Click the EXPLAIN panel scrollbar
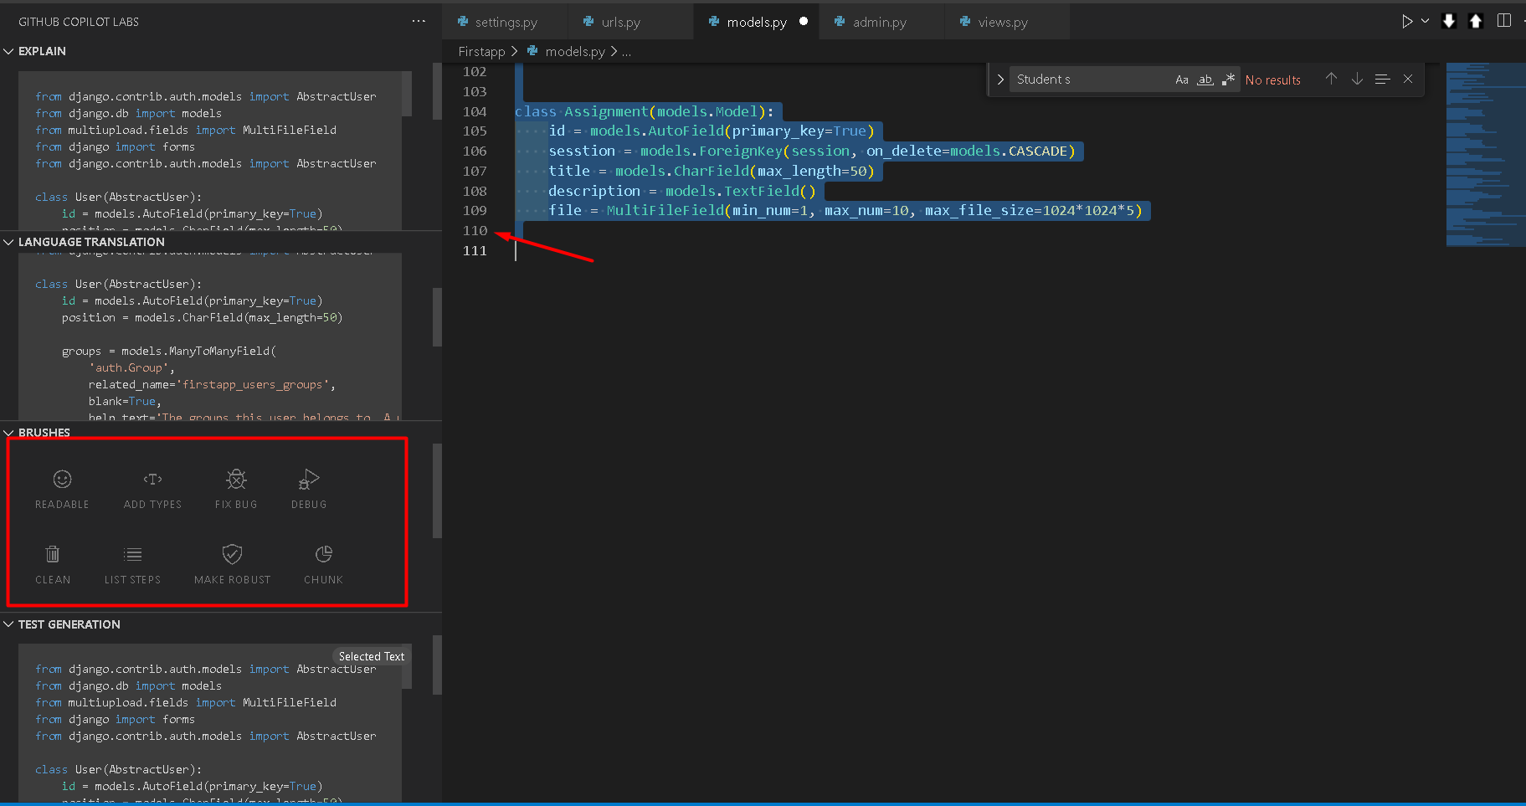 click(437, 91)
